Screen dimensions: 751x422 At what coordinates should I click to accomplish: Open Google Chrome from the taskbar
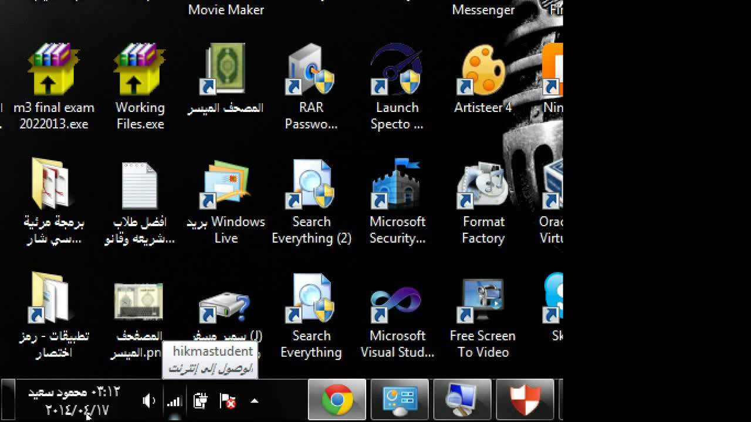(337, 400)
